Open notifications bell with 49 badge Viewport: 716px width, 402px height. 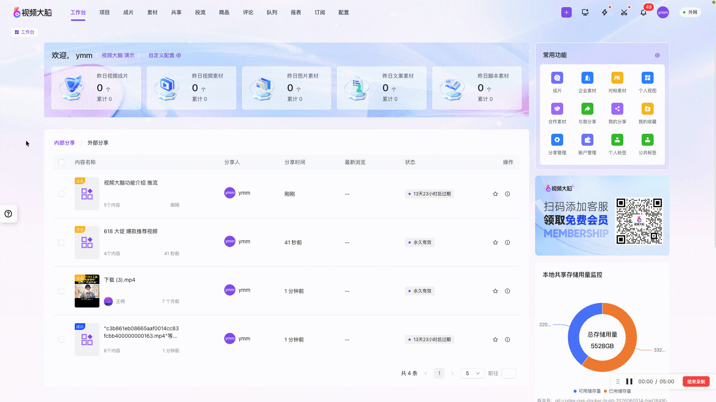644,12
